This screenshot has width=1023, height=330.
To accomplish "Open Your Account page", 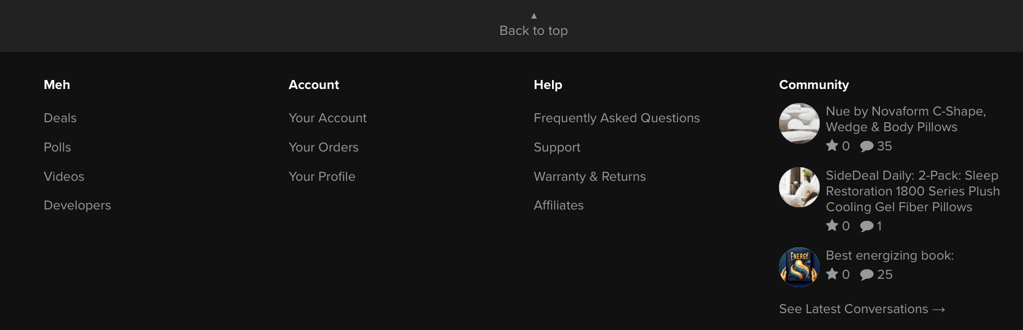I will 327,118.
